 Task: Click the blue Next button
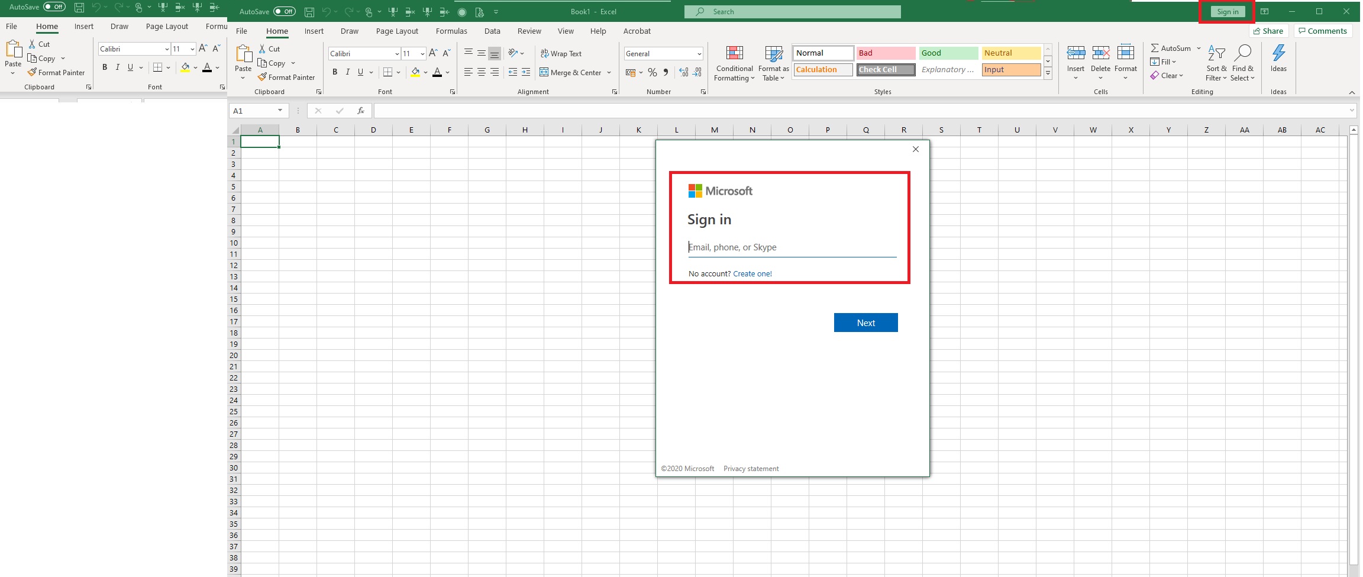865,323
